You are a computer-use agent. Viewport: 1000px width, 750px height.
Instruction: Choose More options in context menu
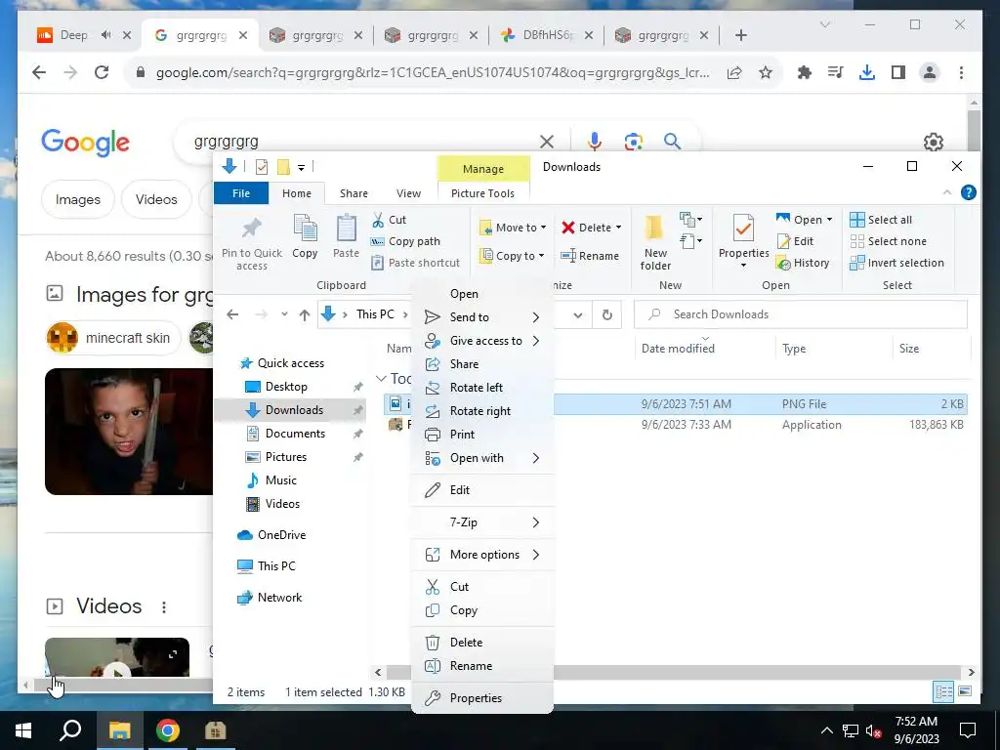482,555
